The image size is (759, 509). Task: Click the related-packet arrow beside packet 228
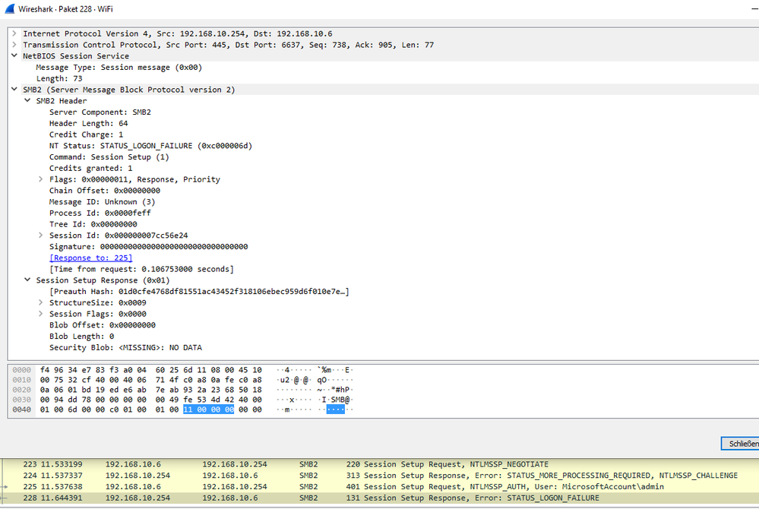5,498
